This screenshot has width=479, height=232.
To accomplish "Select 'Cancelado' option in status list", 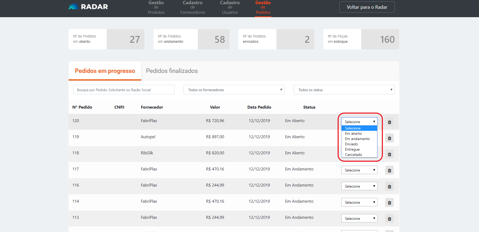I will point(353,155).
